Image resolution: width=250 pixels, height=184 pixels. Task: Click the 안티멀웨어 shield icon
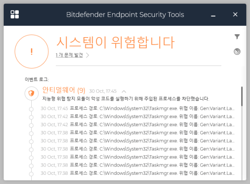(31, 93)
